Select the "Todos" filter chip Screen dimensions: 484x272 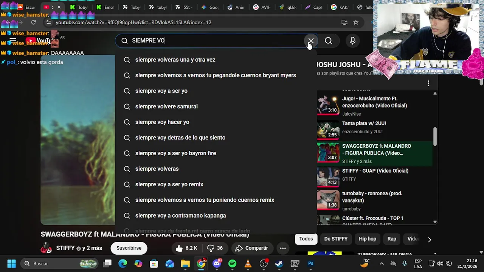(306, 239)
